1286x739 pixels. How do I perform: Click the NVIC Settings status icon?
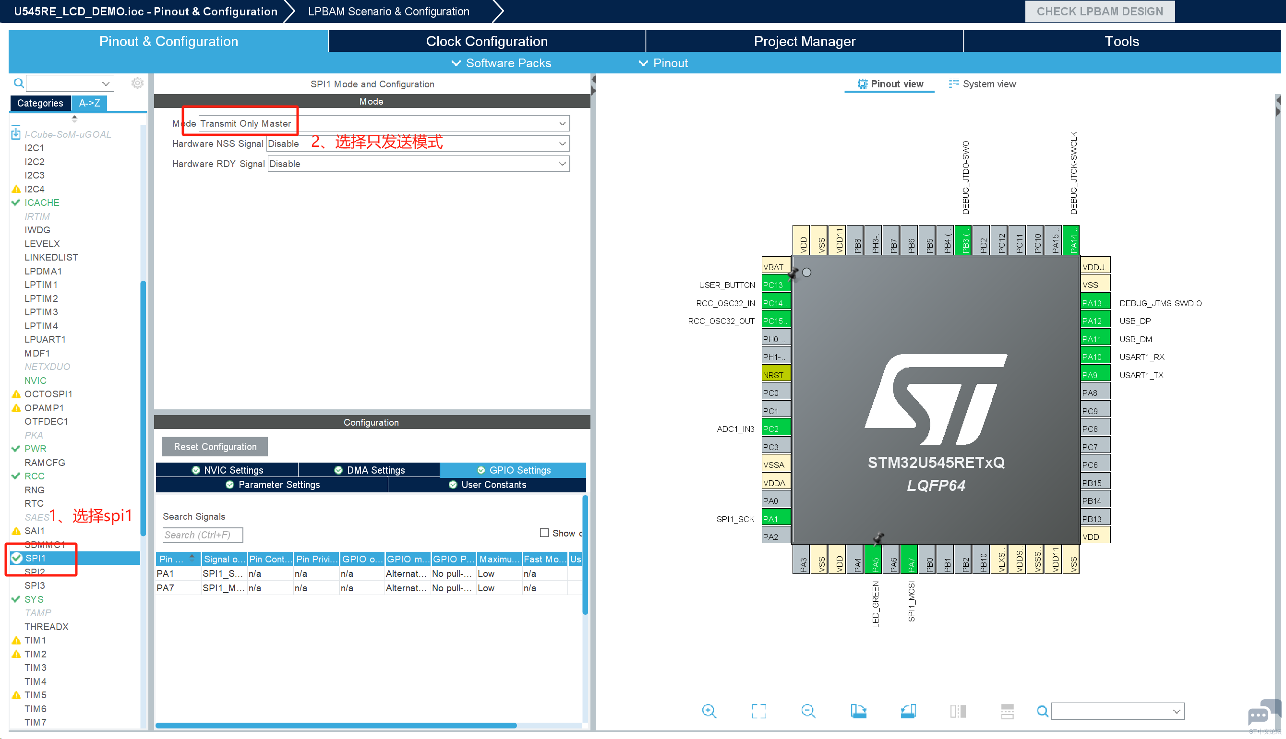pos(195,470)
